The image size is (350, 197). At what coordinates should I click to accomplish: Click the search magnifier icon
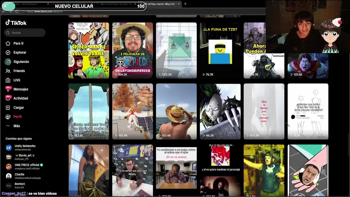tap(8, 33)
